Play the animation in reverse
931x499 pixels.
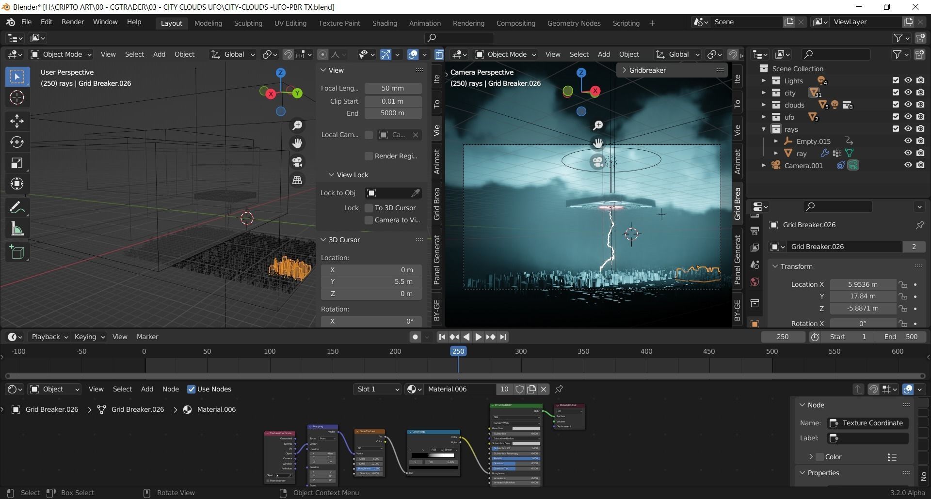(466, 337)
